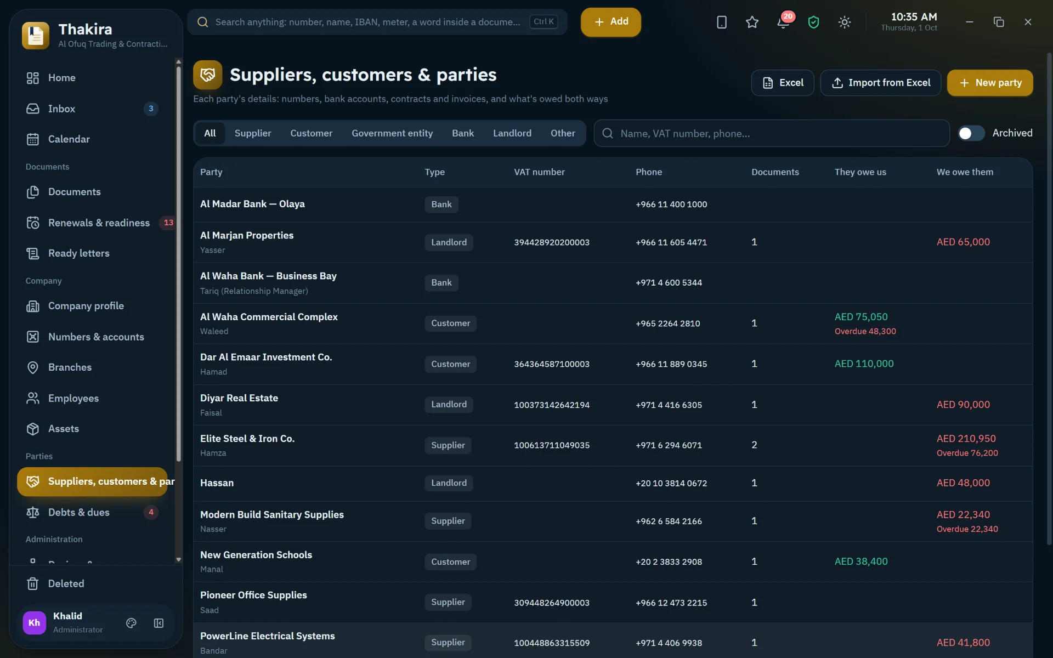Click the Add button in top bar
Screen dimensions: 1053x658
pos(611,22)
